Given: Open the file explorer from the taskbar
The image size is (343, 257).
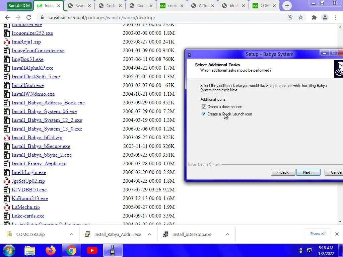Looking at the screenshot, I should click(x=30, y=250).
